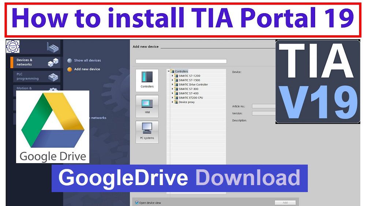
Task: Click the Devices & networks cube icon
Action: 53,63
